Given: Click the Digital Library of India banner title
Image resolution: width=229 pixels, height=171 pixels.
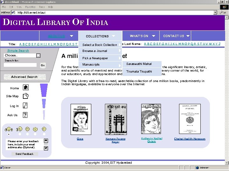Looking at the screenshot, I should [55, 22].
